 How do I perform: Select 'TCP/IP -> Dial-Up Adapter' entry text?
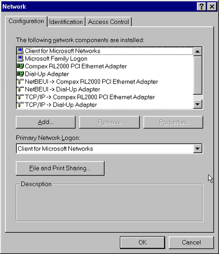tap(61, 105)
